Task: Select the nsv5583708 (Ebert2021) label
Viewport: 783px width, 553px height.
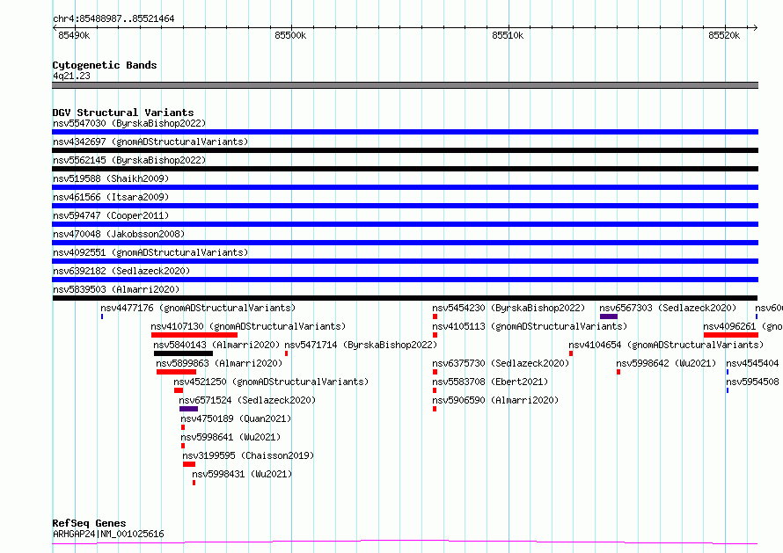Action: pos(490,382)
